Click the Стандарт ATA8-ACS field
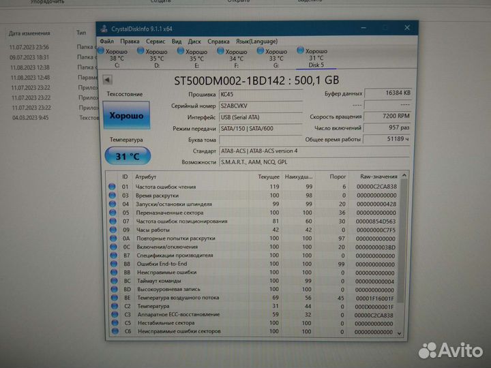 point(314,151)
